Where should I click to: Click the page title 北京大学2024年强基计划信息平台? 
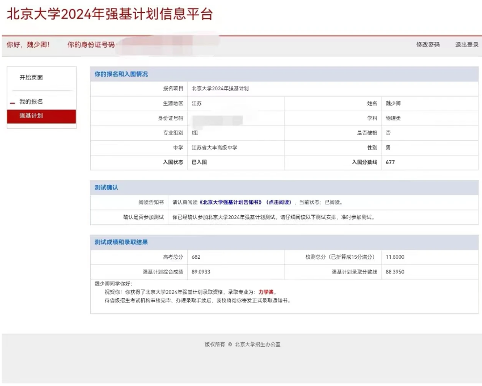tap(110, 14)
